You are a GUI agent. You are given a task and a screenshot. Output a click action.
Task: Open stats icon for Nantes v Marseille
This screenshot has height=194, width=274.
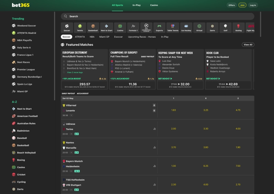click(x=154, y=148)
